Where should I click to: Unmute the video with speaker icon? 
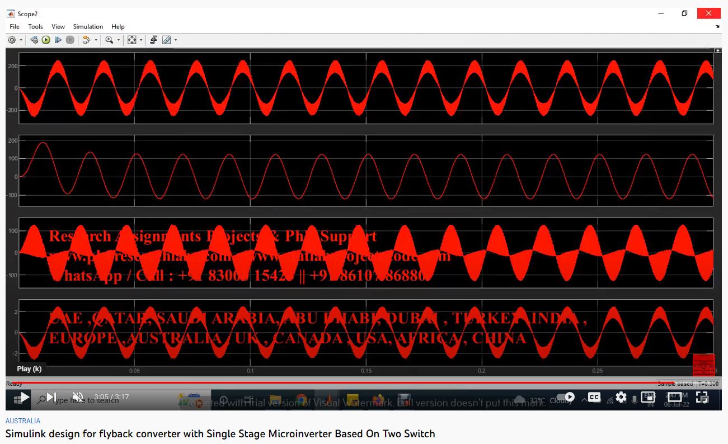click(77, 397)
